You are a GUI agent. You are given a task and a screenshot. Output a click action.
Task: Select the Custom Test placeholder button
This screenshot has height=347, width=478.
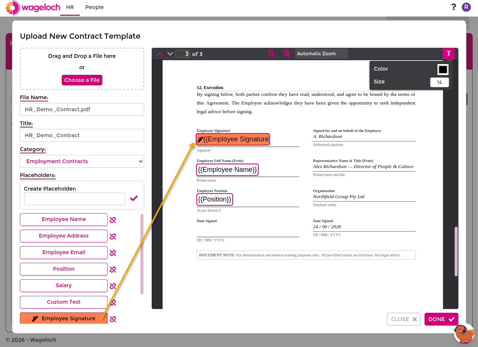click(x=64, y=302)
